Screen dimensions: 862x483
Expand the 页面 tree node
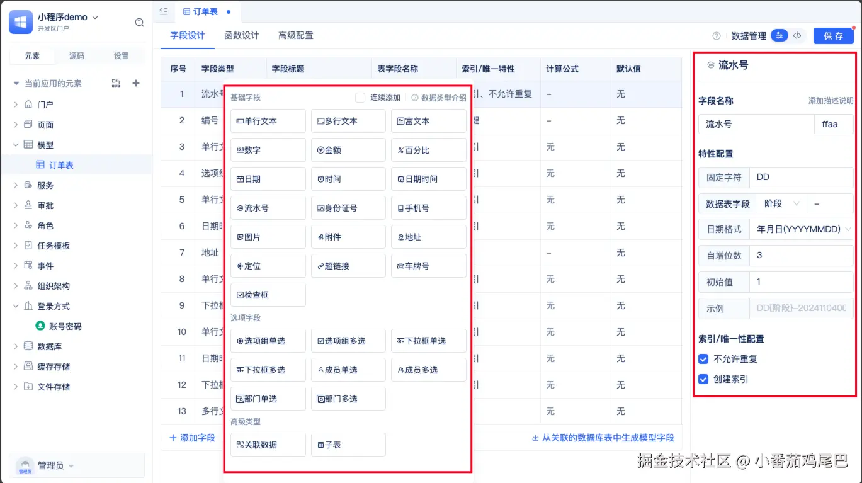(x=16, y=125)
